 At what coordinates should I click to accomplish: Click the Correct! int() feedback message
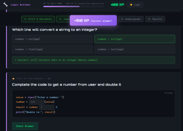(x=94, y=60)
